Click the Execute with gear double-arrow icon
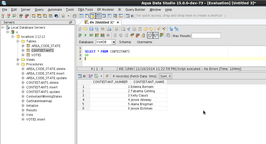The width and height of the screenshot is (266, 144). click(80, 35)
